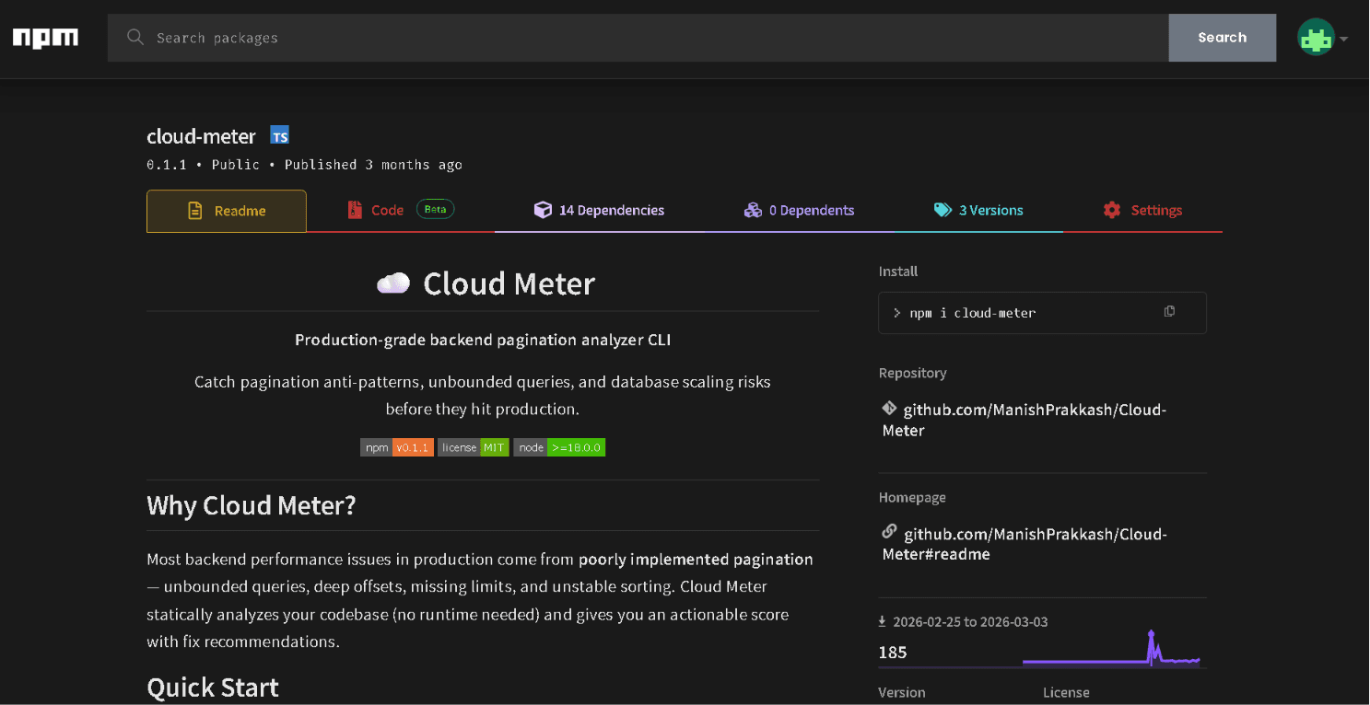
Task: Click the bold poorly implemented pagination text
Action: [696, 560]
